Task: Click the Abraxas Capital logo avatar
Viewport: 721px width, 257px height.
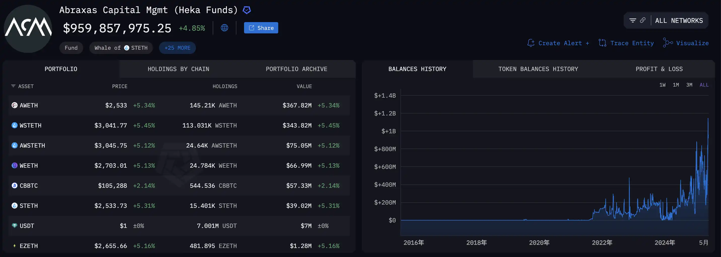Action: (x=28, y=29)
